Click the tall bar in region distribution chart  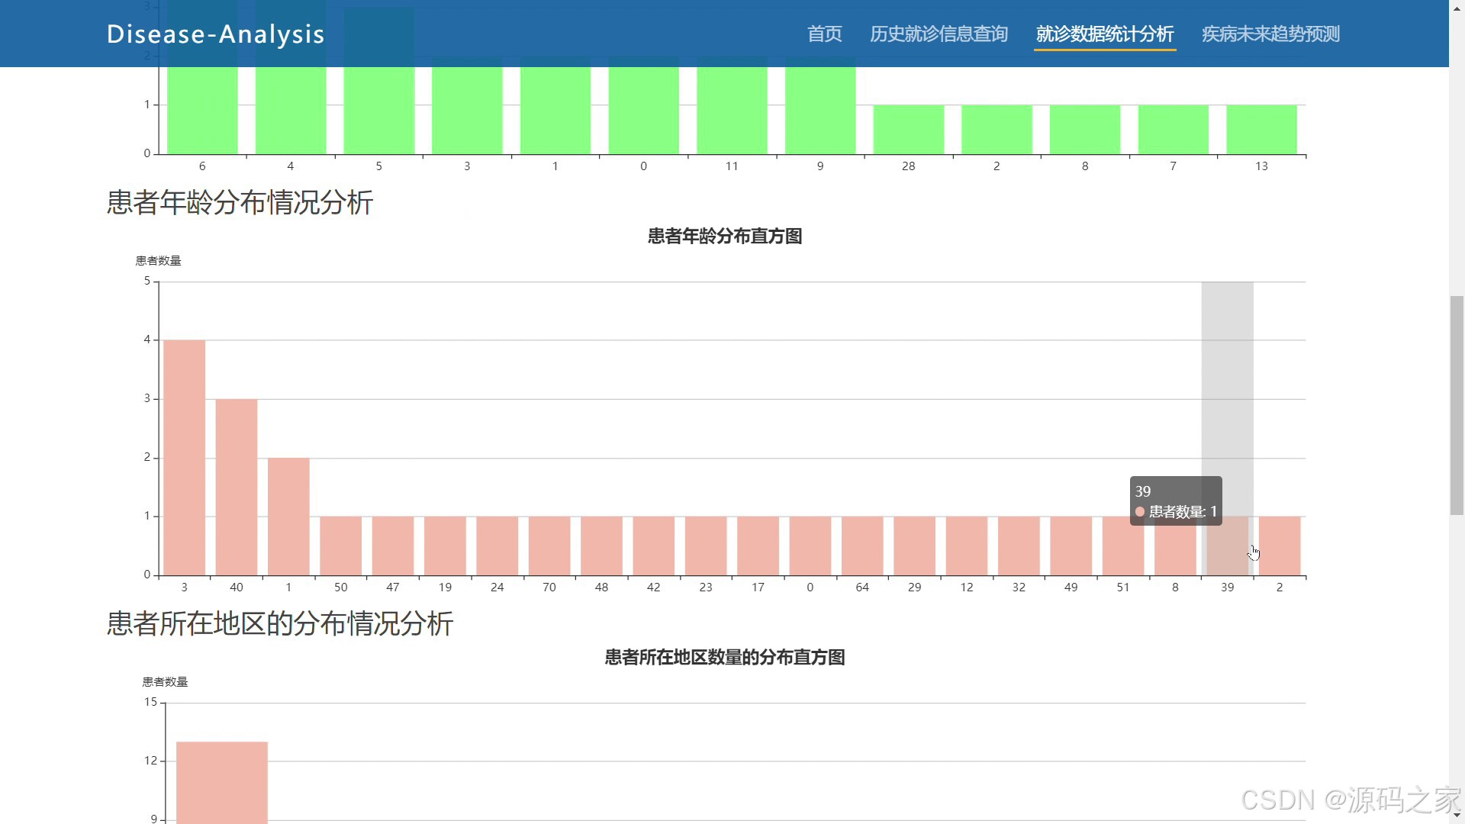click(222, 783)
